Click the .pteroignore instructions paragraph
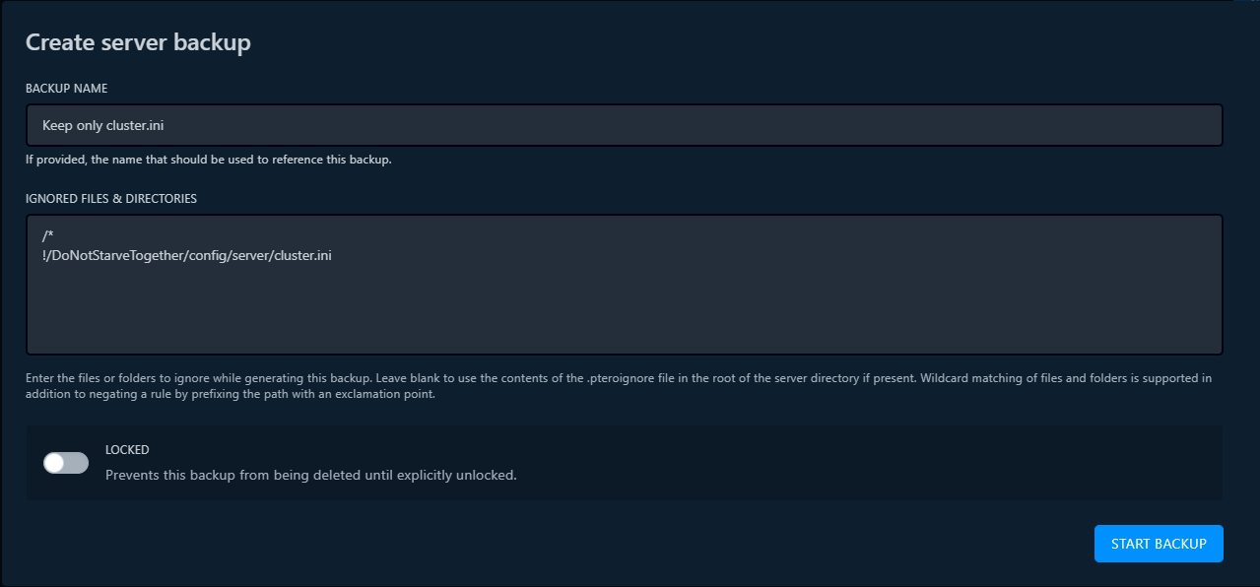 click(x=619, y=386)
